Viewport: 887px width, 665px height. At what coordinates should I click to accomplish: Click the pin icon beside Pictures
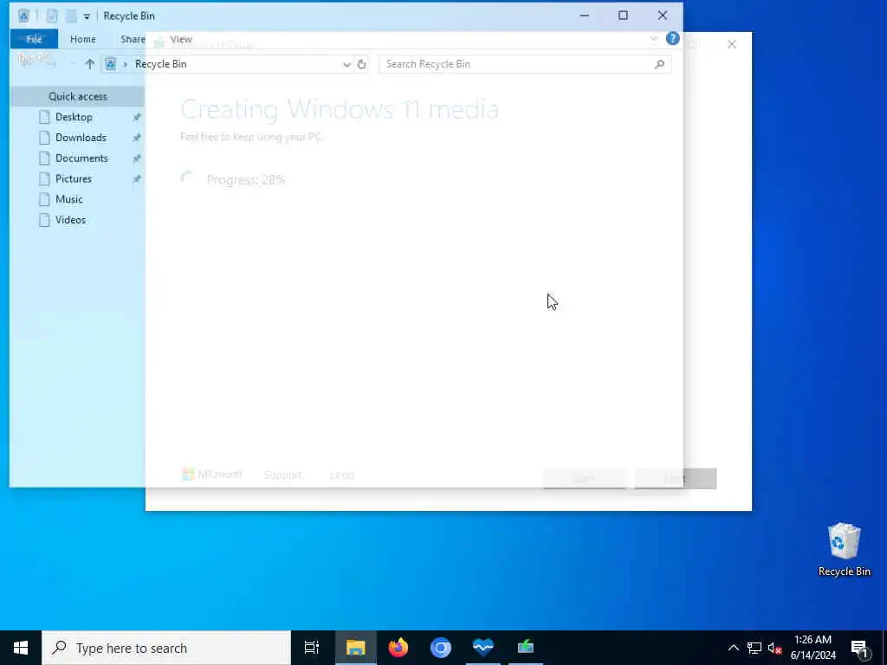tap(136, 179)
